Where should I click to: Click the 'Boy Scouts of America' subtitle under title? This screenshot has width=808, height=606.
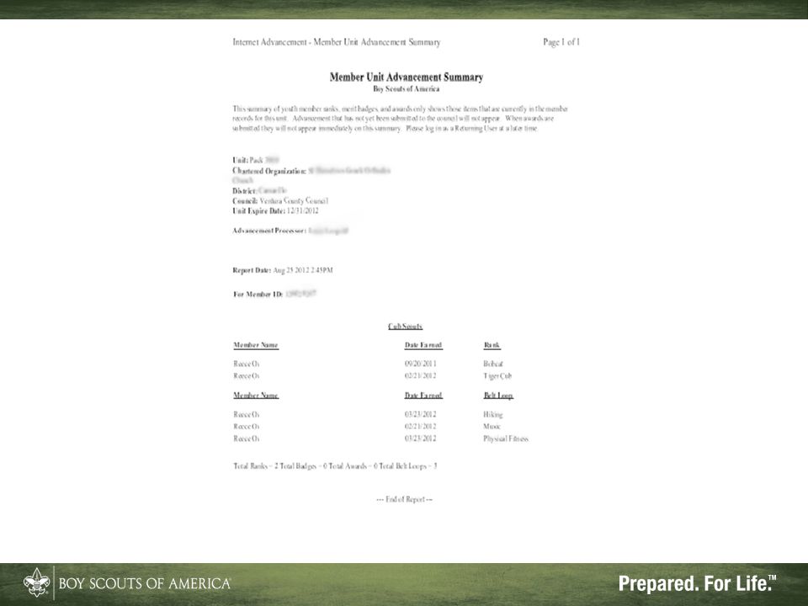click(x=406, y=89)
